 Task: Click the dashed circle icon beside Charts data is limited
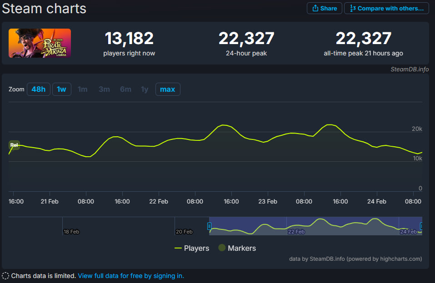[5, 276]
